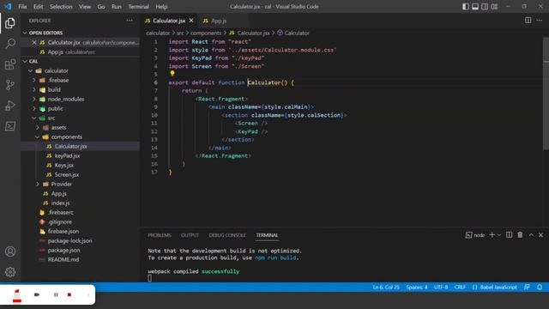Close Calculator.jsx in Open Editors list
Viewport: 549px width, 309px height.
pyautogui.click(x=34, y=42)
